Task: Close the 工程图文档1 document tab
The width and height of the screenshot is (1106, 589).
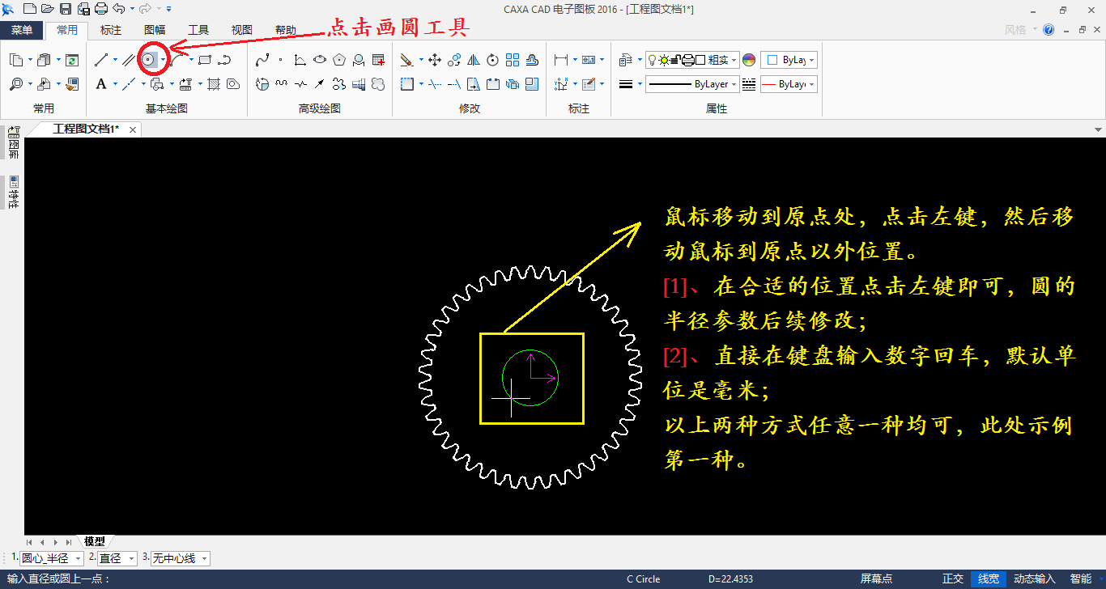Action: (x=133, y=129)
